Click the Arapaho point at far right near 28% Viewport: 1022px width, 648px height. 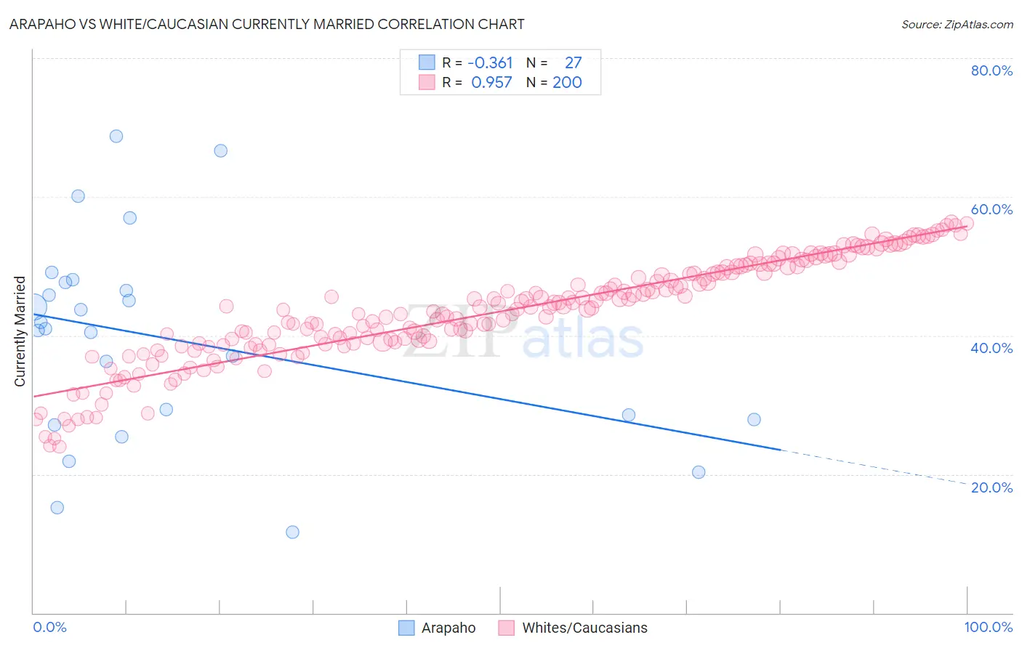point(755,419)
